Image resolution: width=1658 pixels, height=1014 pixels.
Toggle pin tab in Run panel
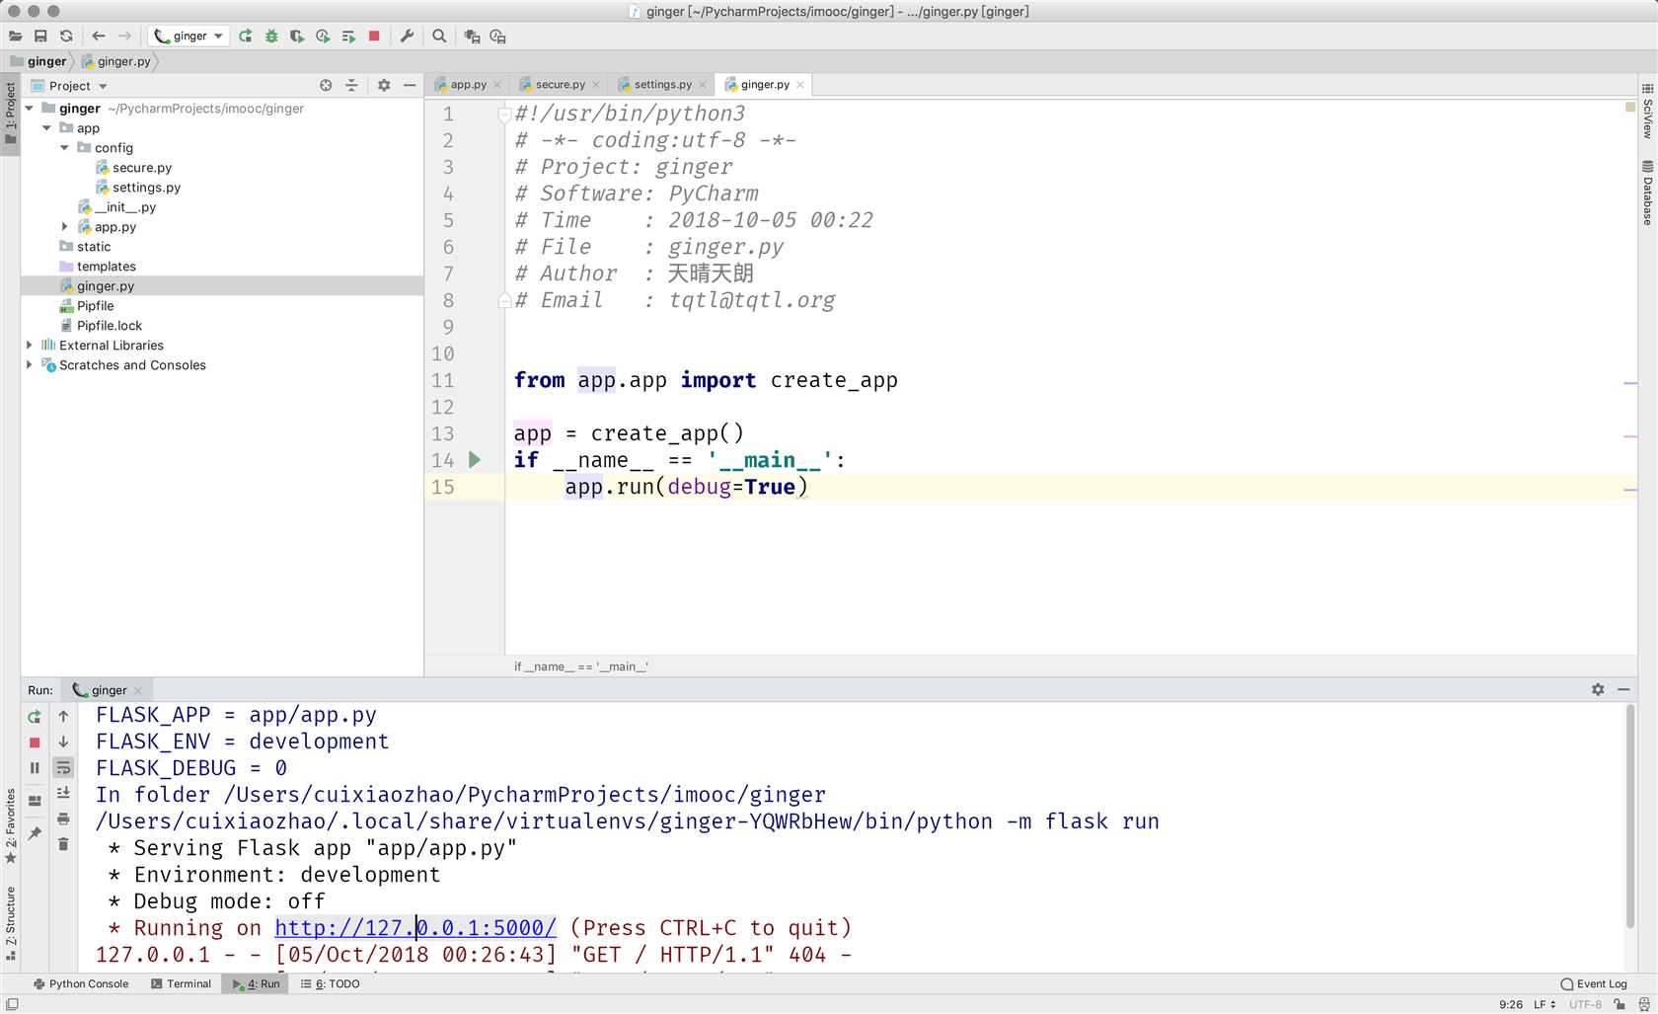(x=35, y=833)
